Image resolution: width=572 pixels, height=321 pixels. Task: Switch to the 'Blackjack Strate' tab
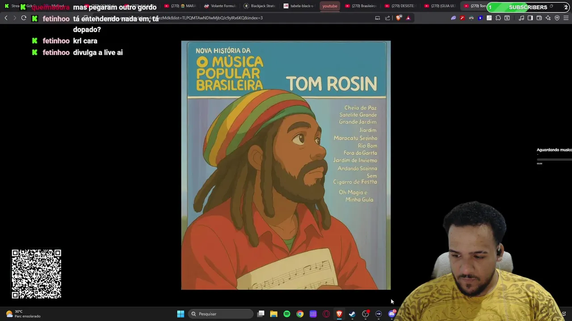coord(260,6)
